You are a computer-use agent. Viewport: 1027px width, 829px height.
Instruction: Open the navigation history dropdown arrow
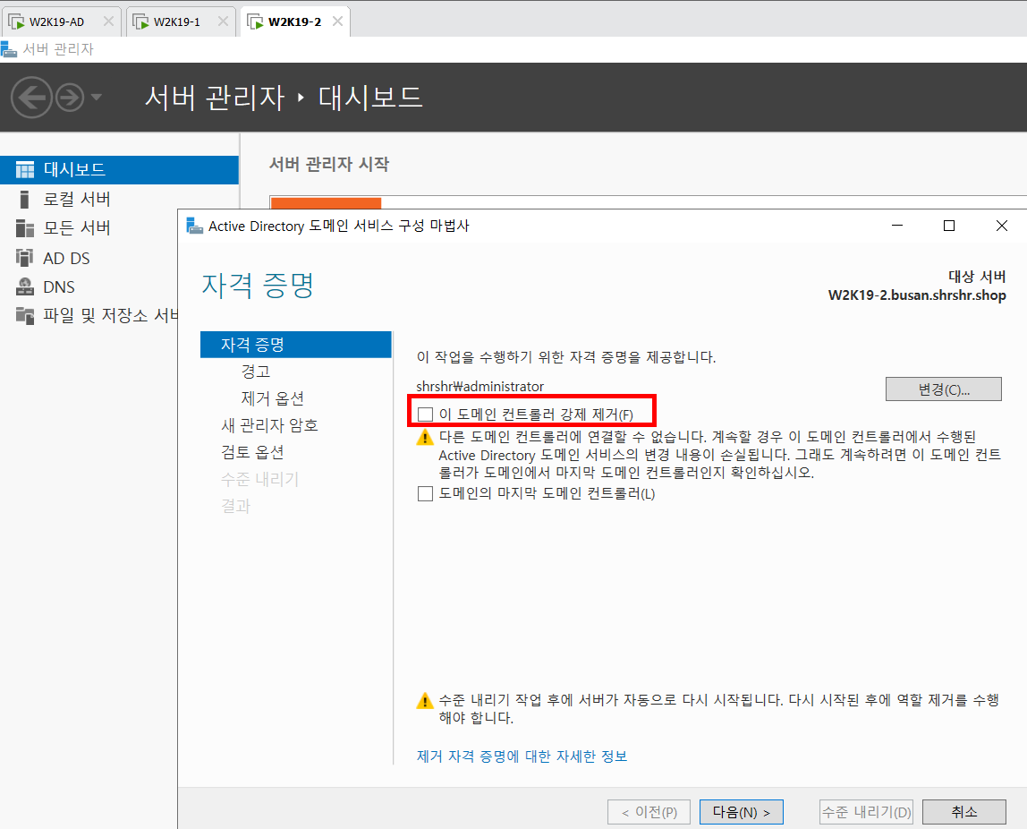point(97,98)
